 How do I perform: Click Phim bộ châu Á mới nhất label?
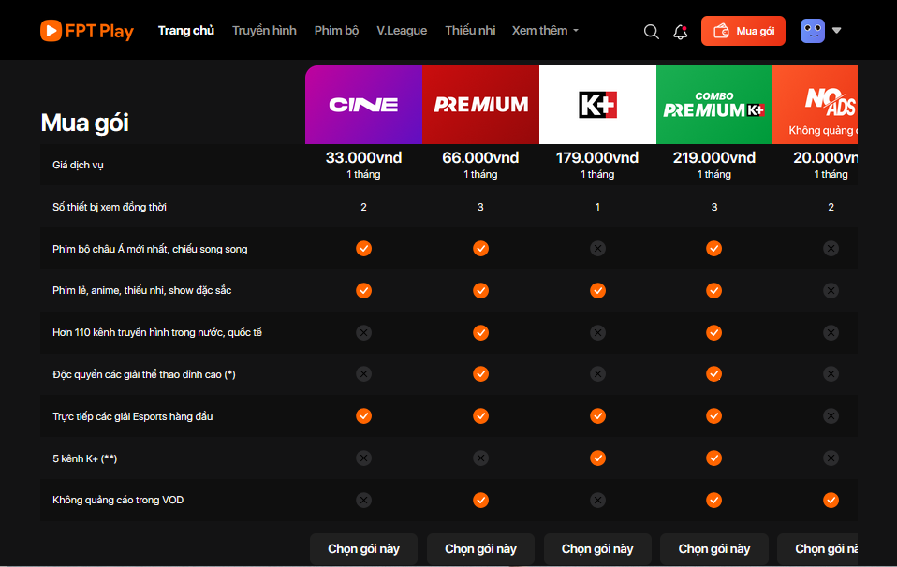point(150,249)
